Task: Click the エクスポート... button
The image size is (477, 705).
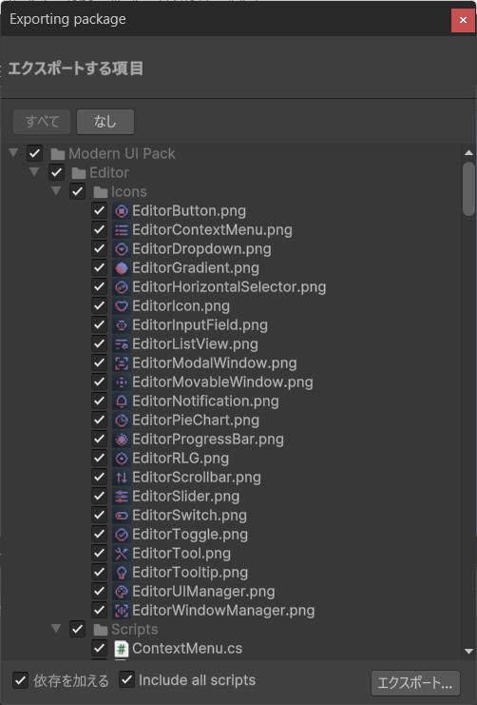Action: (415, 683)
